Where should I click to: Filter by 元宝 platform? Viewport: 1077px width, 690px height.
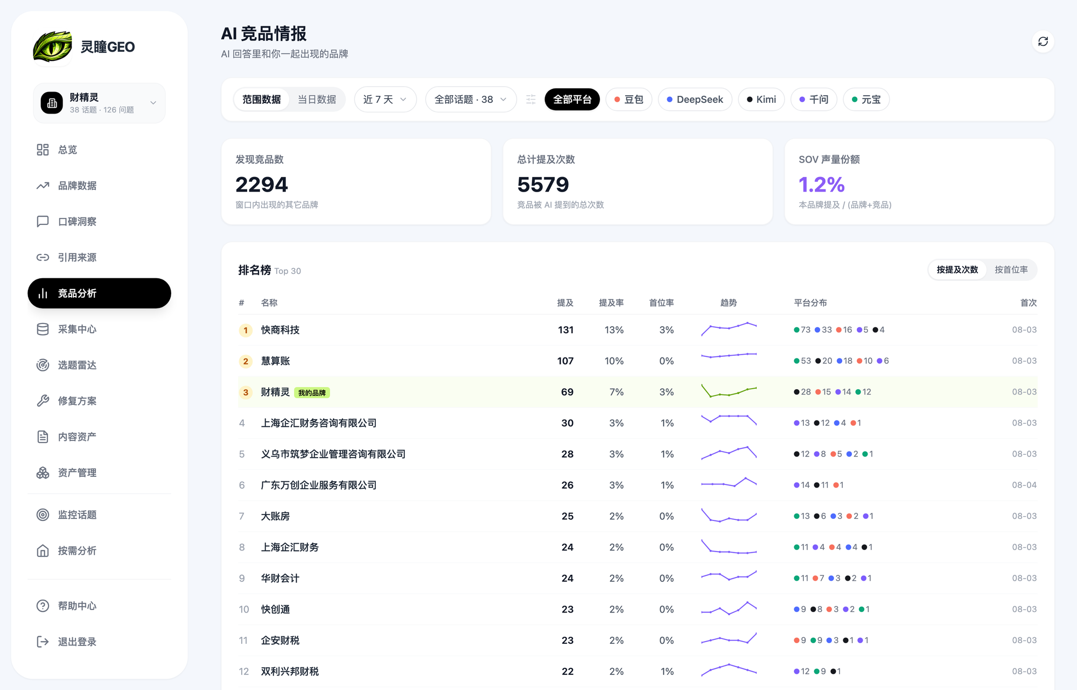(x=866, y=100)
